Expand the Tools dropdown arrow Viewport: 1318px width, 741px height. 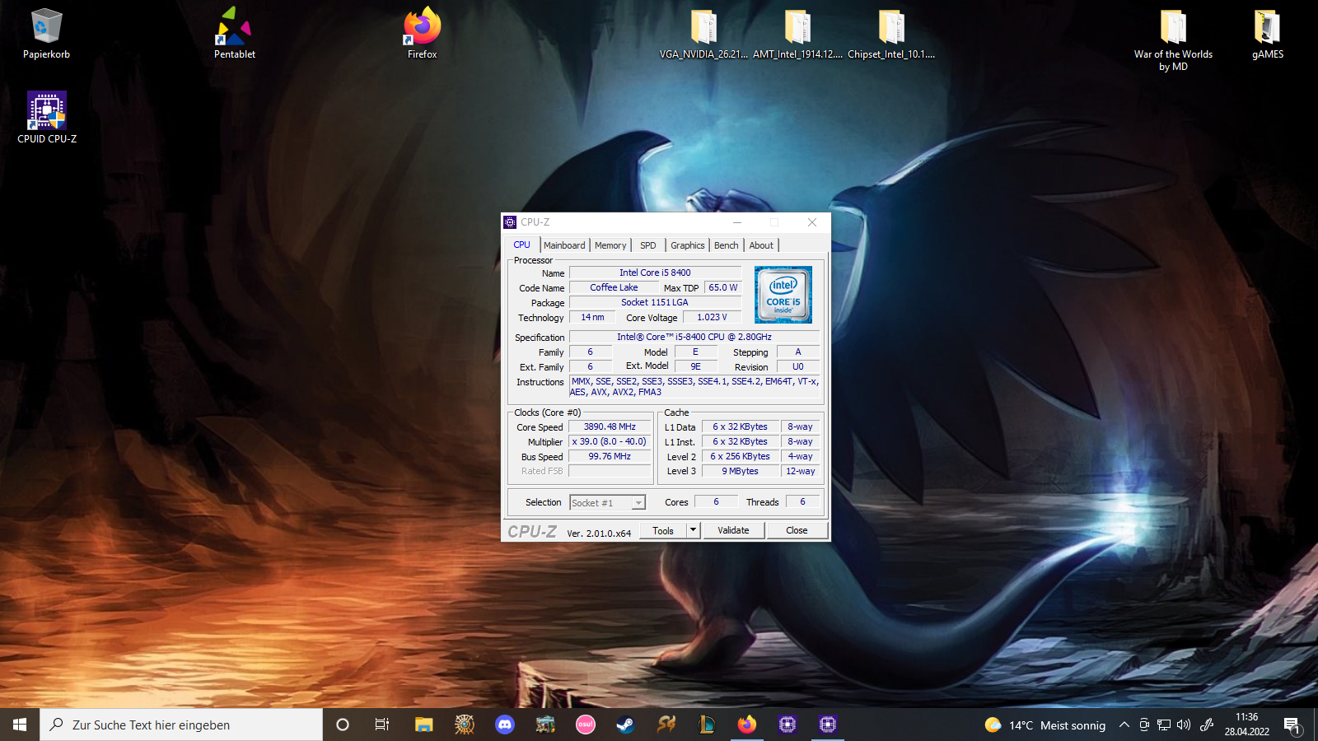[694, 530]
